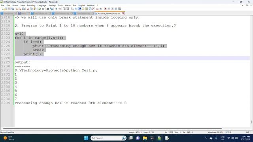
Task: Open the Run menu
Action: coord(74,6)
